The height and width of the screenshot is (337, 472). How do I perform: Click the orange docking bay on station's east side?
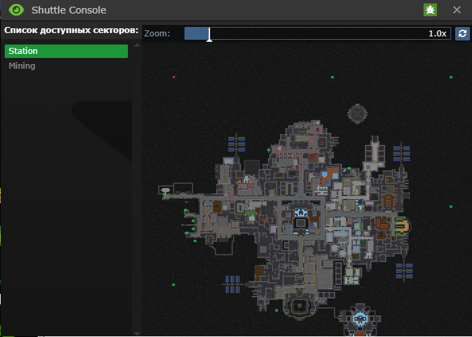click(401, 226)
